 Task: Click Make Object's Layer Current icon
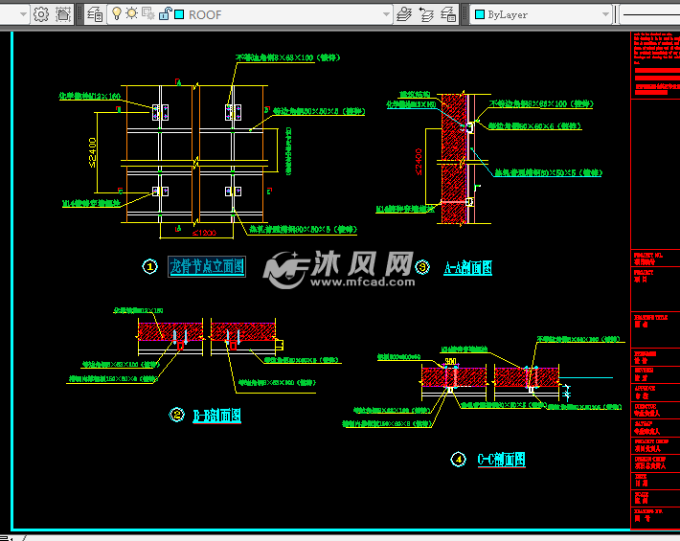pyautogui.click(x=405, y=14)
